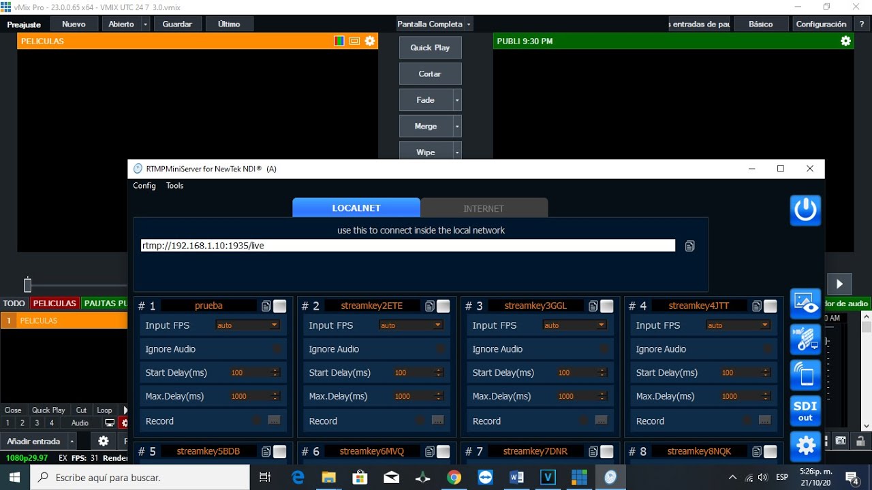The image size is (872, 490).
Task: Open the NDI camera routing tool icon
Action: pyautogui.click(x=805, y=340)
